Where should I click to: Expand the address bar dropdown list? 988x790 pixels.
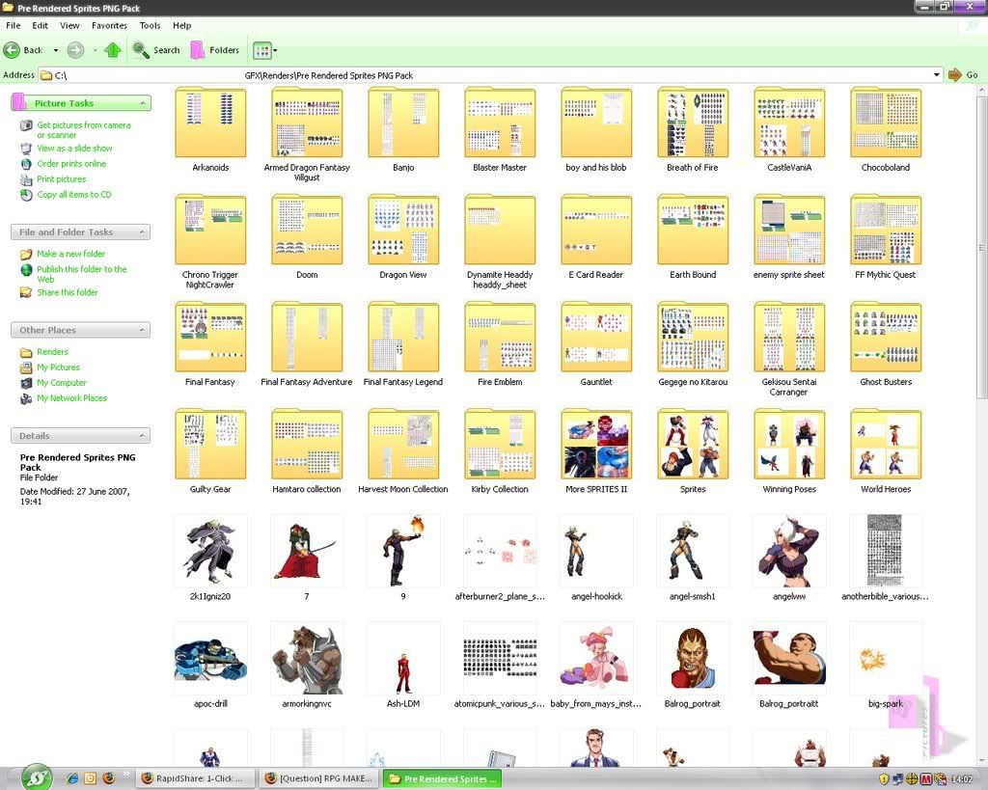[936, 75]
